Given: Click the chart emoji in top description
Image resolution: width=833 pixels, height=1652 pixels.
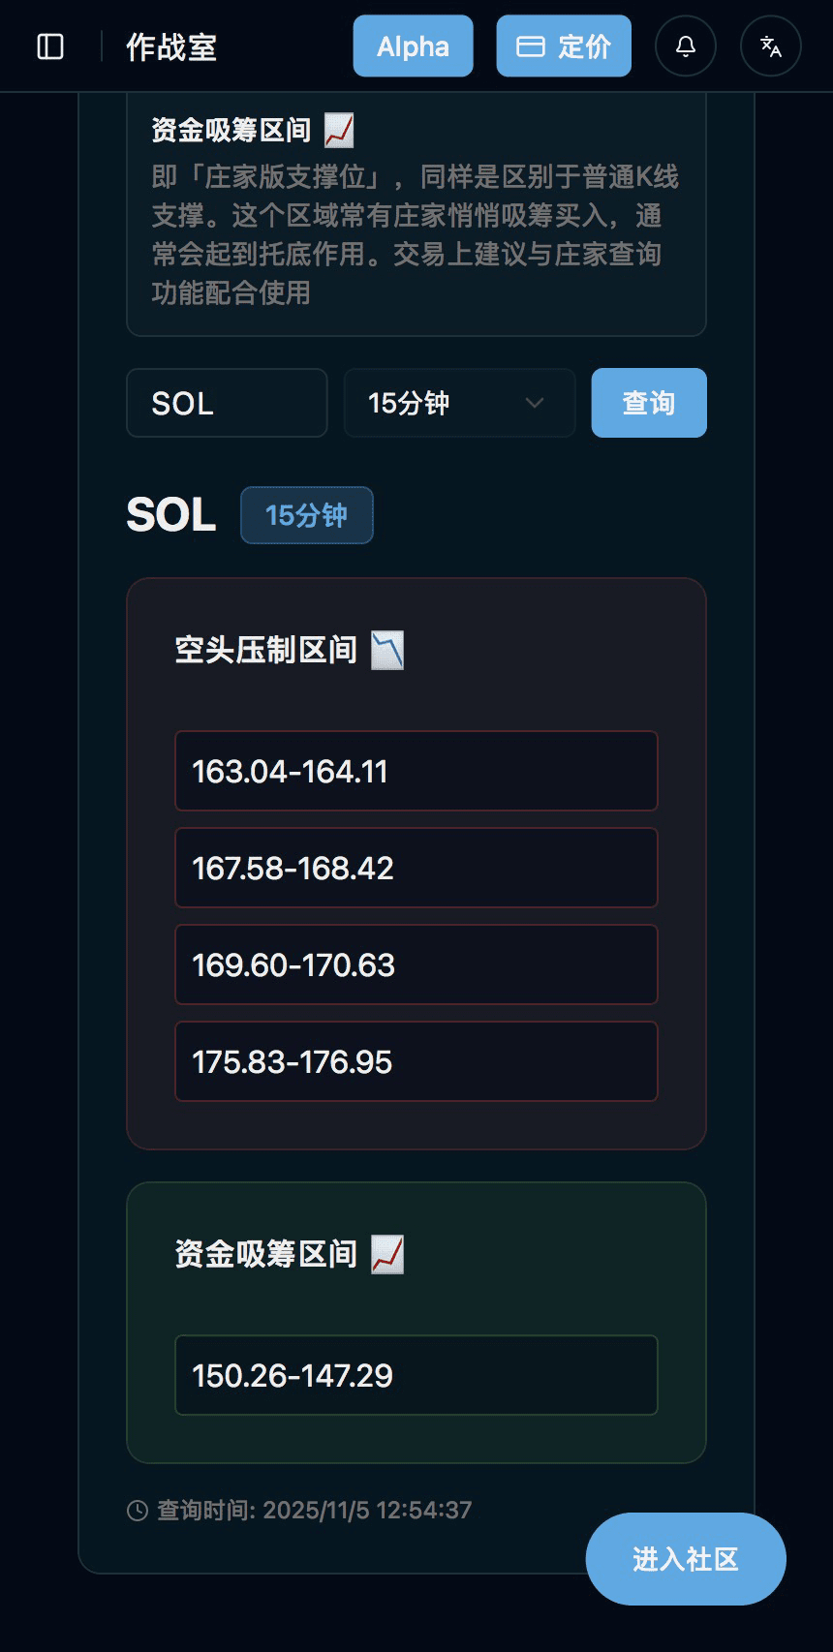Looking at the screenshot, I should [339, 130].
